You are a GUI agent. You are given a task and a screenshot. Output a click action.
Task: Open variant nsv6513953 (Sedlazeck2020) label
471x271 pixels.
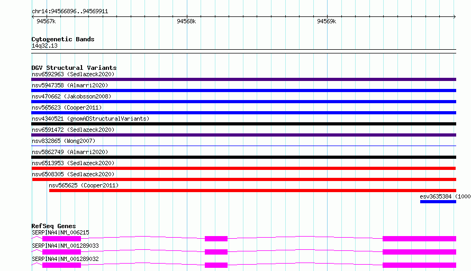point(73,163)
